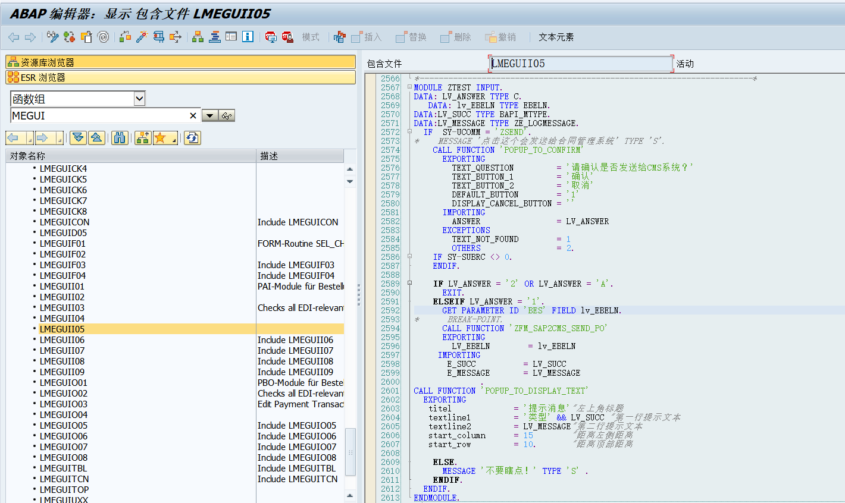Click the Display Object List hierarchy icon
Viewport: 845px width, 503px height.
point(198,37)
